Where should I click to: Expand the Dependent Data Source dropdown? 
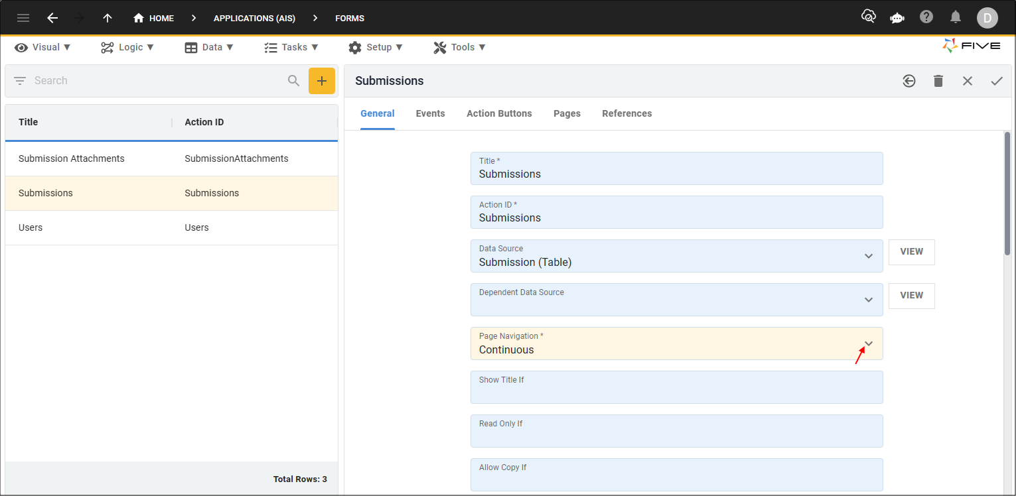tap(868, 300)
